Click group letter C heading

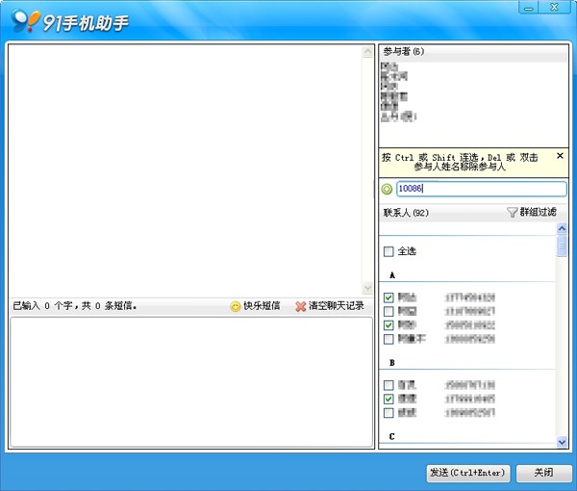(392, 436)
